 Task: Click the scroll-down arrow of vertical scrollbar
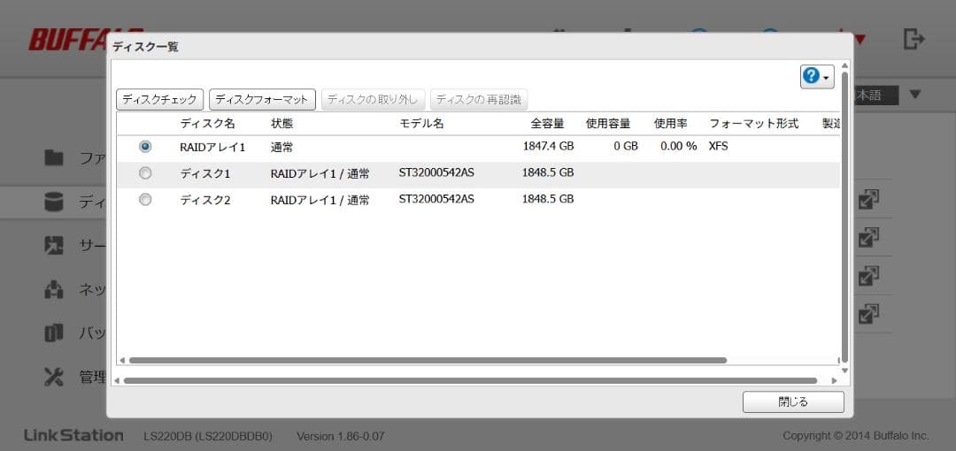(x=845, y=370)
